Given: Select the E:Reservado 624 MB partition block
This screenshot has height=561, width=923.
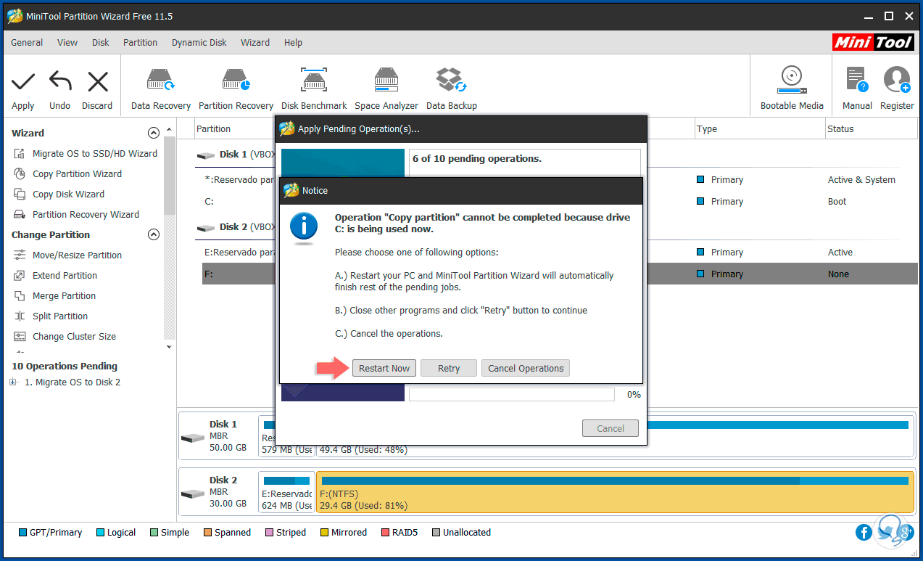Looking at the screenshot, I should (286, 491).
